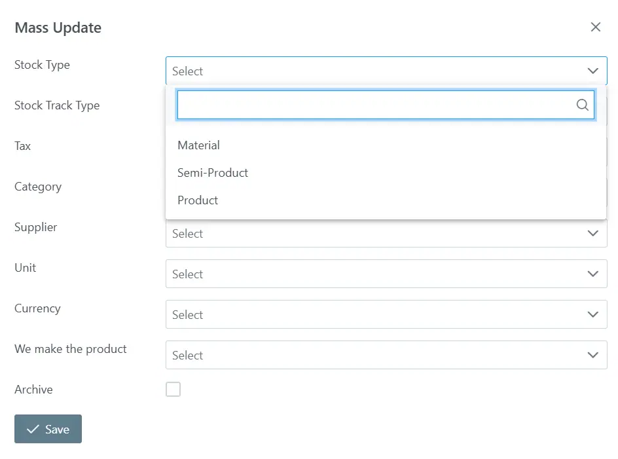Click the We make the product label
This screenshot has height=459, width=618.
pyautogui.click(x=71, y=349)
